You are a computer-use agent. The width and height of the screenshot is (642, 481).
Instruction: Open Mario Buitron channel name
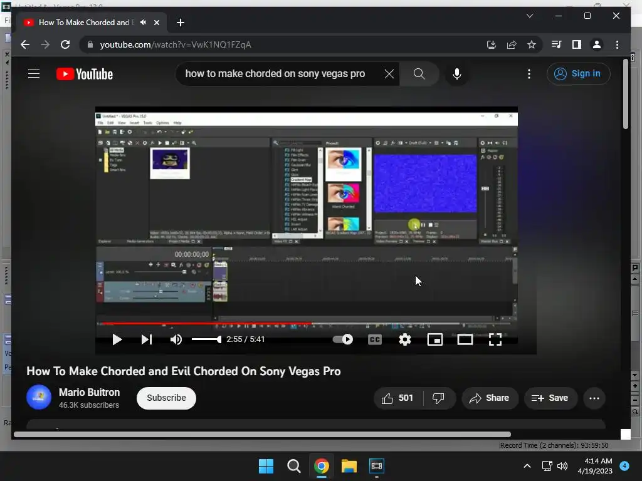click(x=89, y=392)
